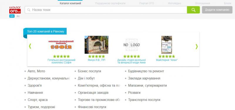Open the Софія hotel-restaurant logo
This screenshot has height=110, width=235.
tap(61, 45)
